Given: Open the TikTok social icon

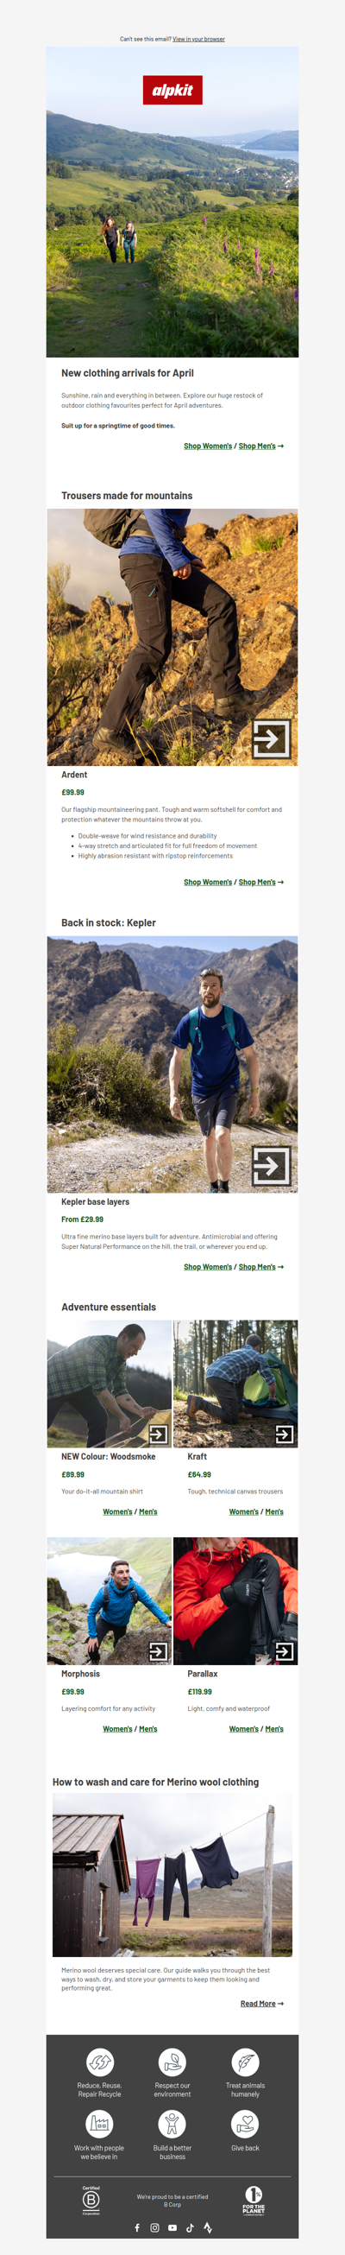Looking at the screenshot, I should pyautogui.click(x=190, y=2227).
